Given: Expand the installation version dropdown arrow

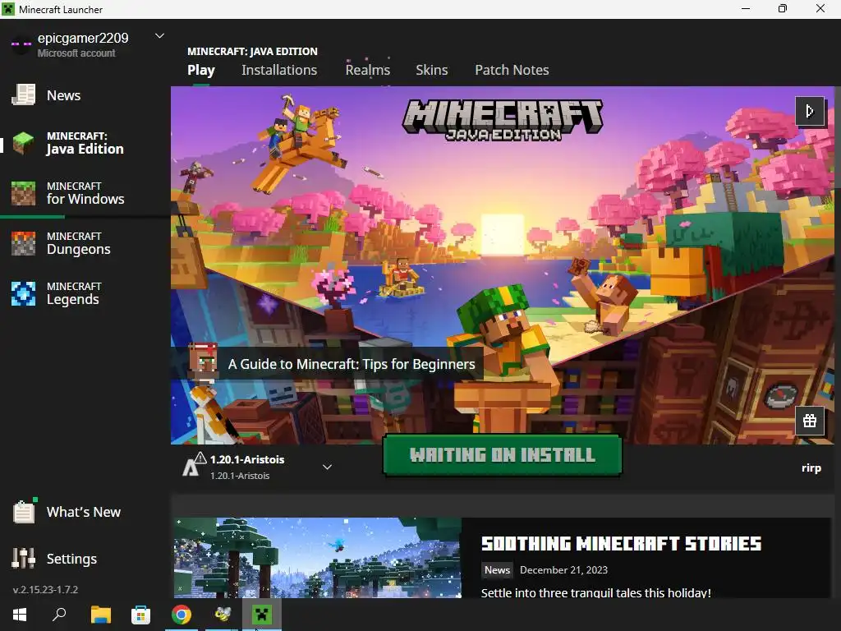Looking at the screenshot, I should [x=327, y=467].
